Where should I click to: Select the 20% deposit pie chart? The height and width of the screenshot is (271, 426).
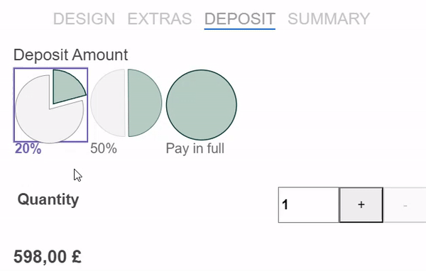pyautogui.click(x=51, y=105)
